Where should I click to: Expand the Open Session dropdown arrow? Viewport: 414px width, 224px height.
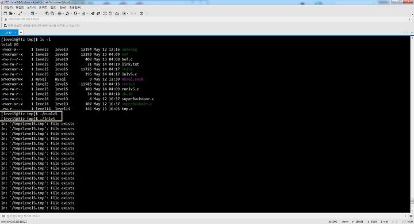pos(14,13)
